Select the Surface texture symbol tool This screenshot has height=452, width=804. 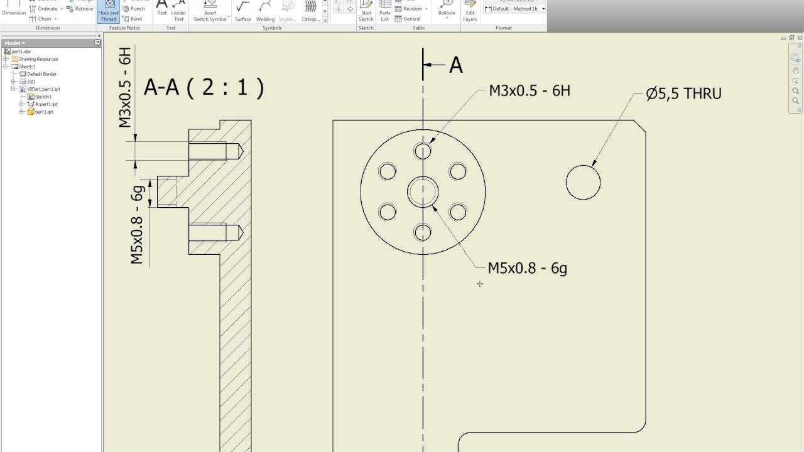(242, 11)
